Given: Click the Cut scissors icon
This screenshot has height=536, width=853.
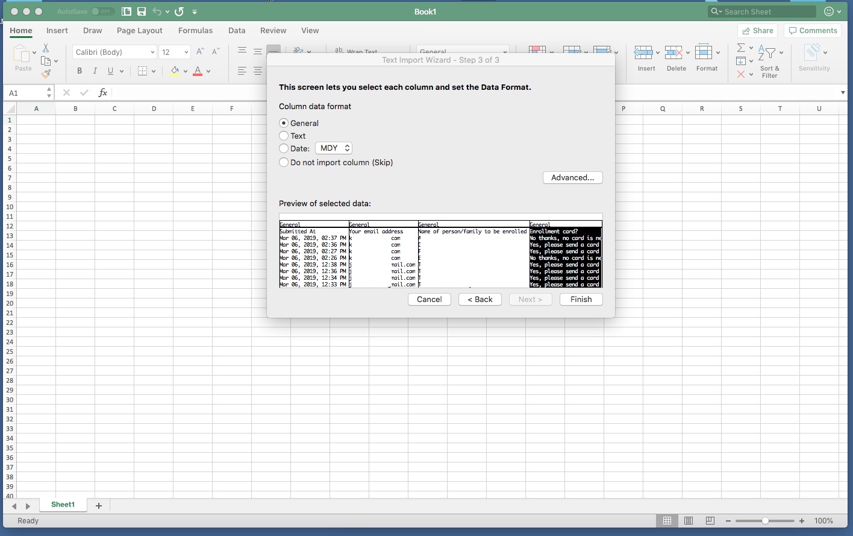Looking at the screenshot, I should 46,48.
